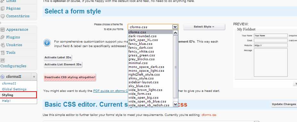297x122 pixels.
Task: Click the Configurações settings icon
Action: pos(3,61)
